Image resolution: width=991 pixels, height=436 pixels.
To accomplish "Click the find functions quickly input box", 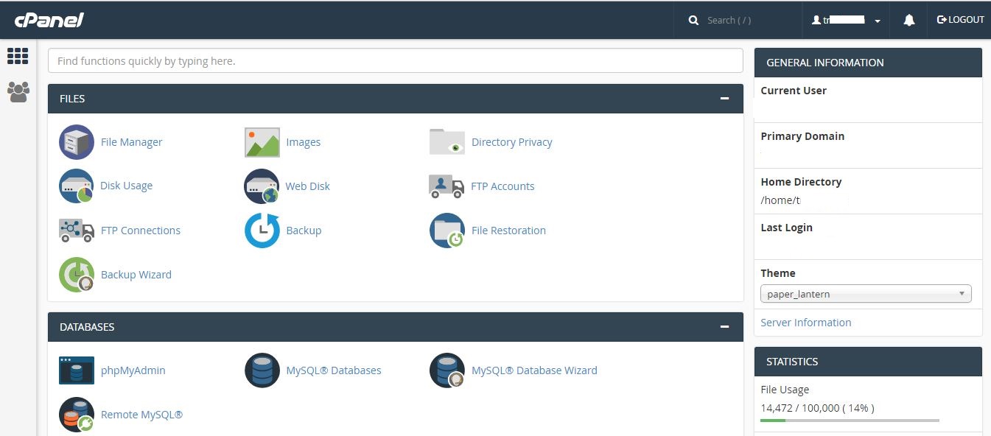I will 395,61.
